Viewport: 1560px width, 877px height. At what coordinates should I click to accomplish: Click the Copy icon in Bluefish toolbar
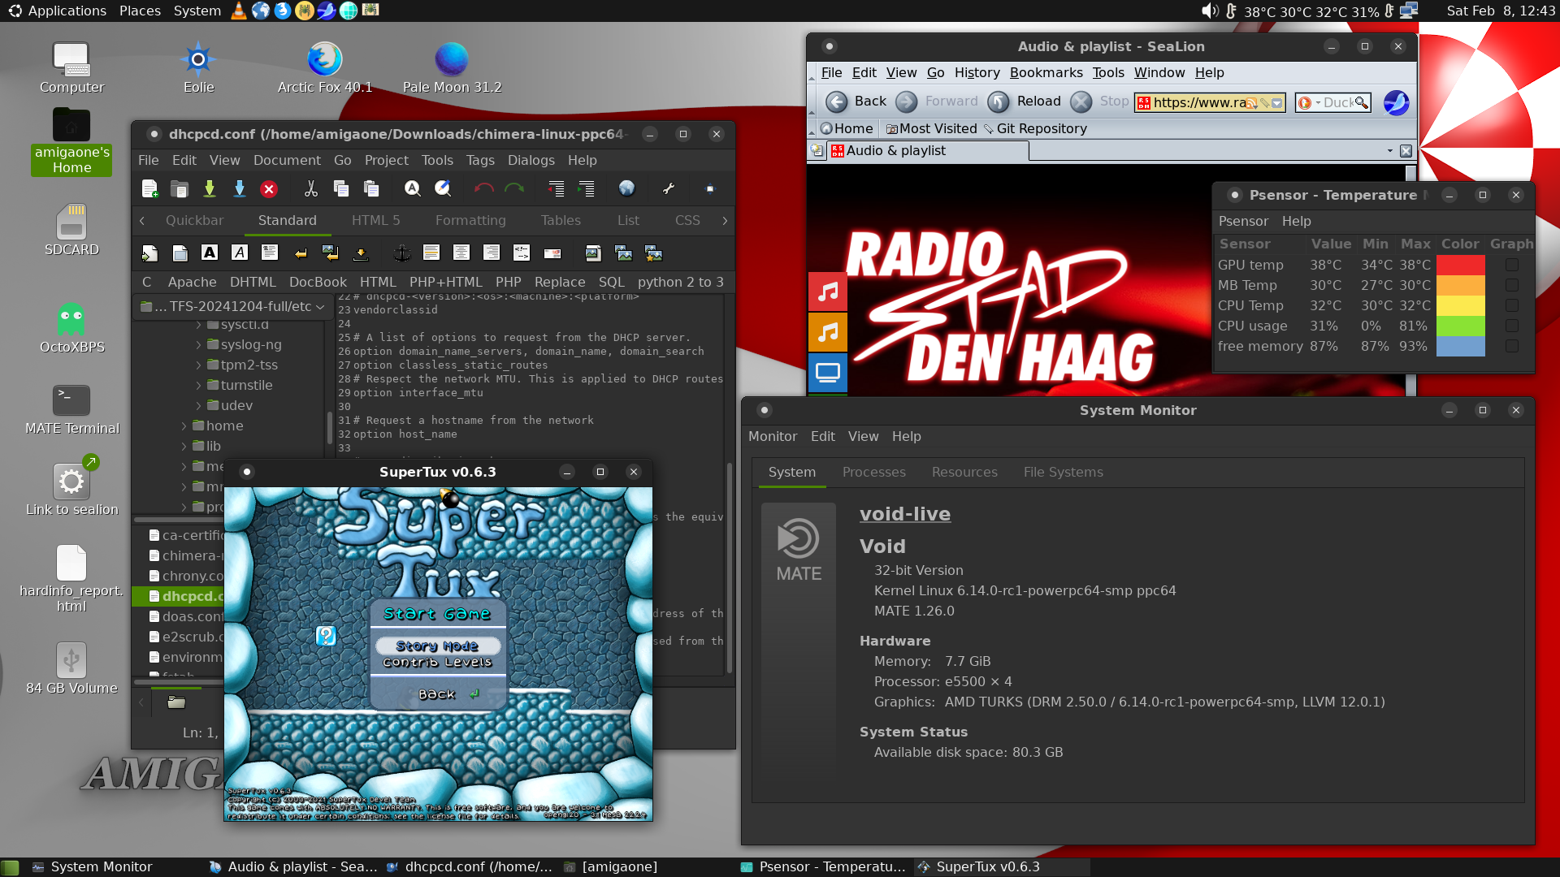(x=341, y=188)
